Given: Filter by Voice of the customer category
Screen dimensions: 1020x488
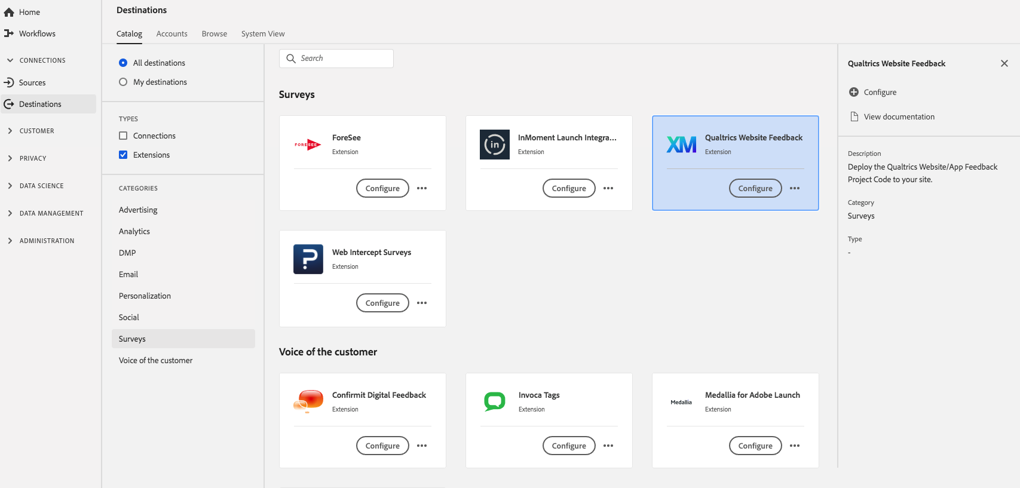Looking at the screenshot, I should tap(156, 360).
